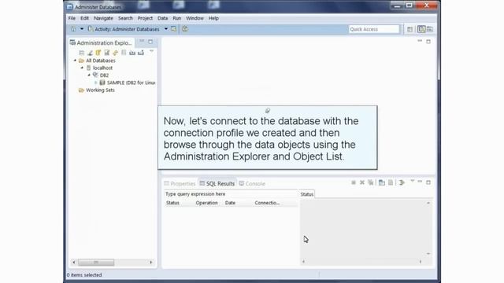Select the highlighted active perspective icon
The image size is (504, 283).
point(421,29)
